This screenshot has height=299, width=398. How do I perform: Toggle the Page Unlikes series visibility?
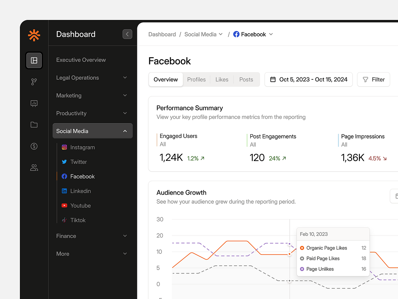tap(320, 269)
